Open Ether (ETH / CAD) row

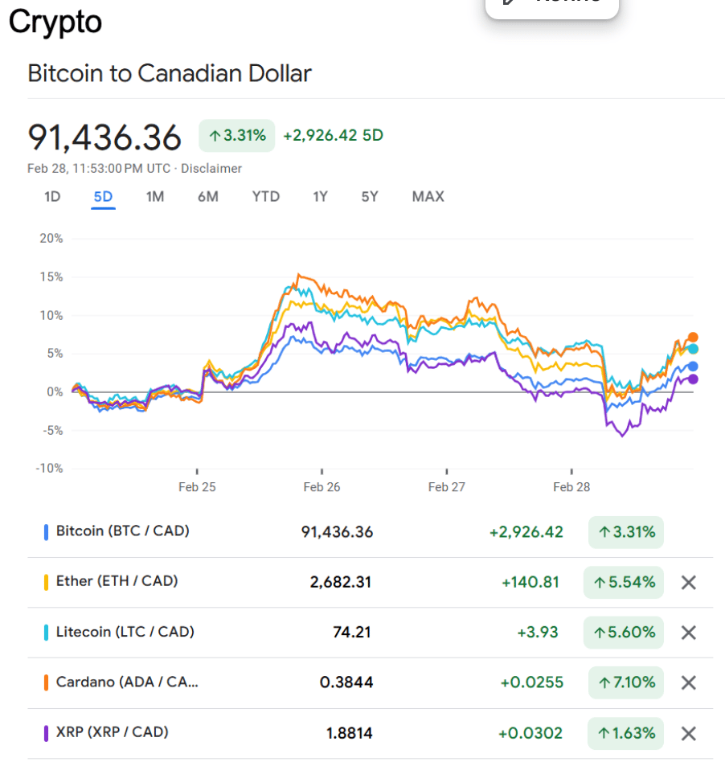click(117, 581)
